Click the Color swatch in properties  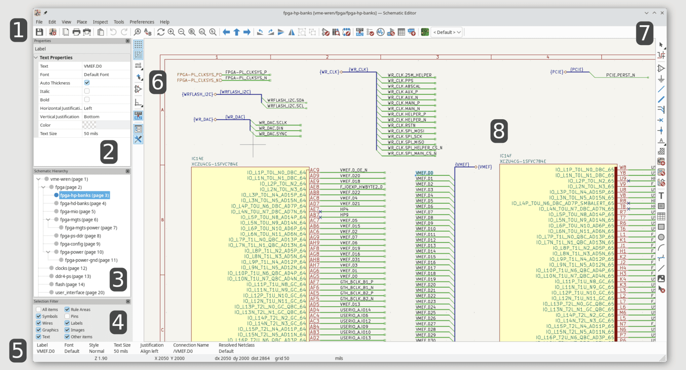coord(89,125)
